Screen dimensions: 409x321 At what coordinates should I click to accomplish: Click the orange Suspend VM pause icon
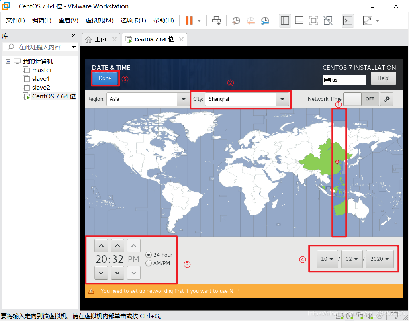coord(189,20)
